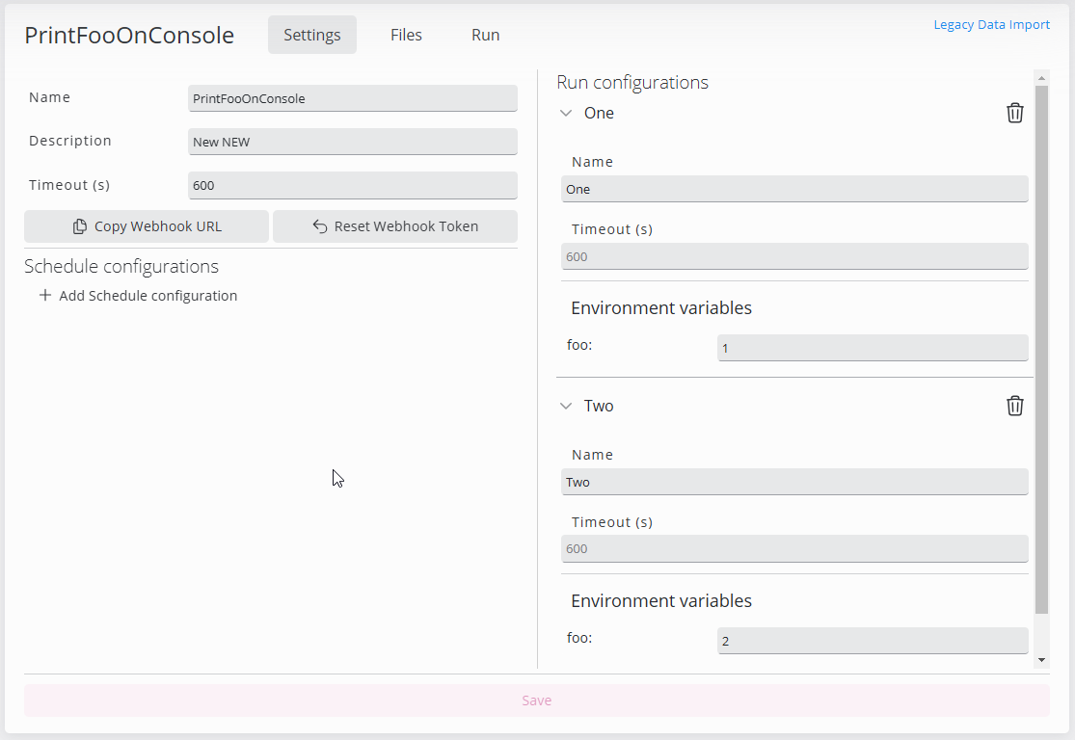Select the Settings tab

pos(311,35)
